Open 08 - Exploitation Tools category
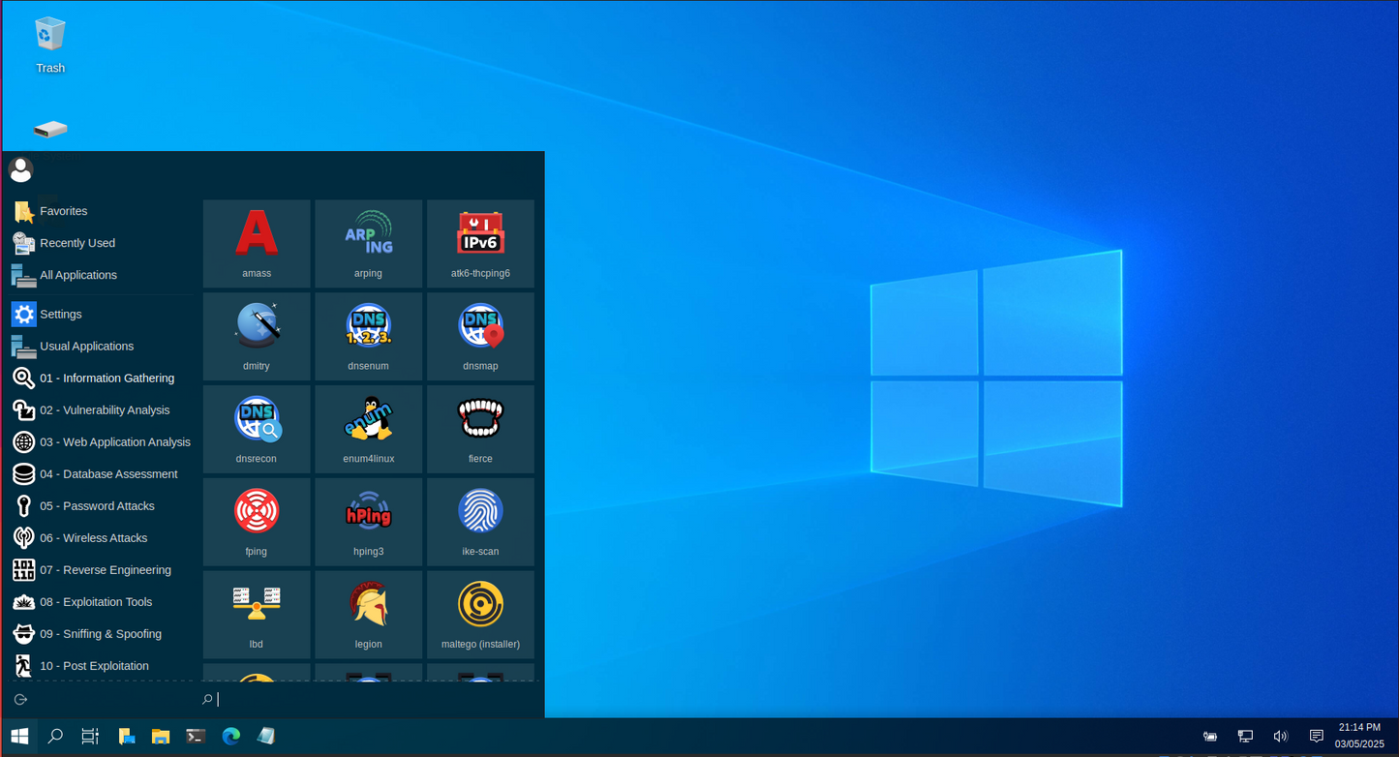 pyautogui.click(x=103, y=602)
